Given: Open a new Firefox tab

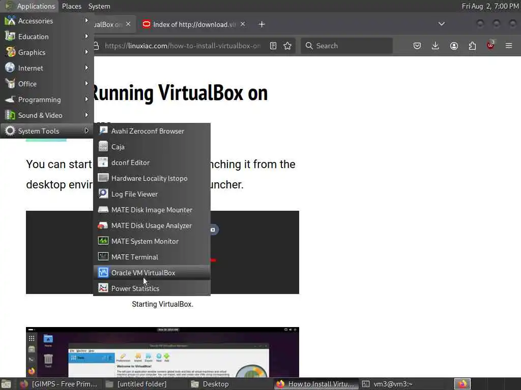Looking at the screenshot, I should click(262, 24).
